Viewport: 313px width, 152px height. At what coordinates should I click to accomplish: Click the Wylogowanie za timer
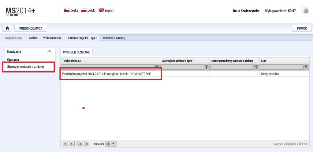(x=280, y=11)
